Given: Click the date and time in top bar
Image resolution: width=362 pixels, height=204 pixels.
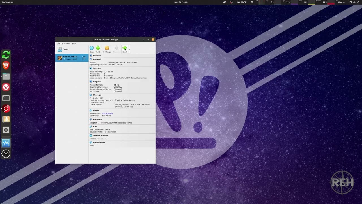Looking at the screenshot, I should tap(181, 2).
